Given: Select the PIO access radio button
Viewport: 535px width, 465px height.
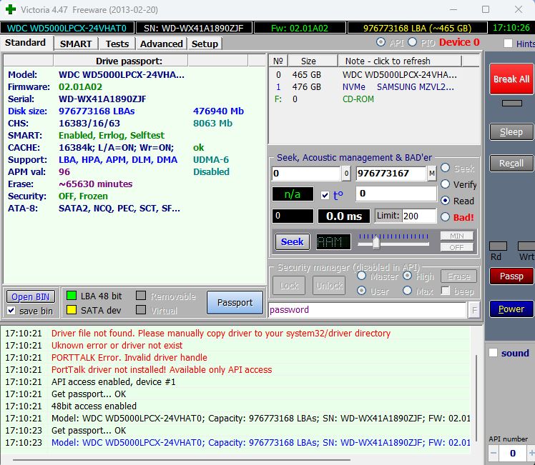Looking at the screenshot, I should pyautogui.click(x=412, y=42).
